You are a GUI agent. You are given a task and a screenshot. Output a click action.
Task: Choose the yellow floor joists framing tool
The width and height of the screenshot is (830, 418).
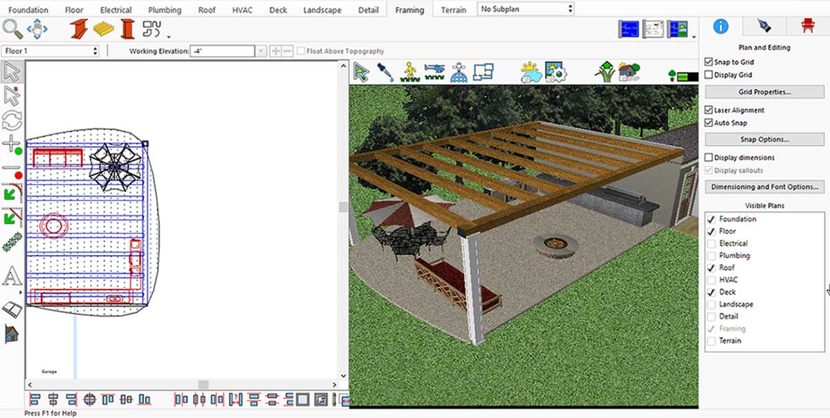click(x=104, y=29)
